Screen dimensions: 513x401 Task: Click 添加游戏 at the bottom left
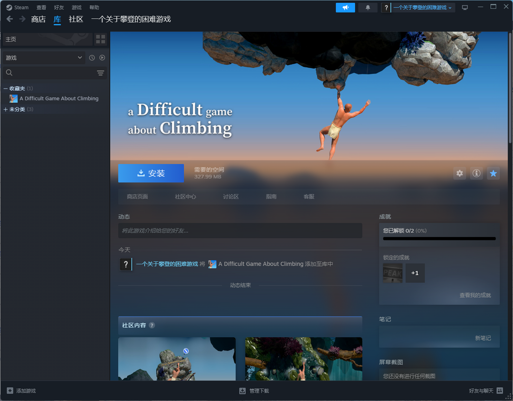tap(26, 391)
